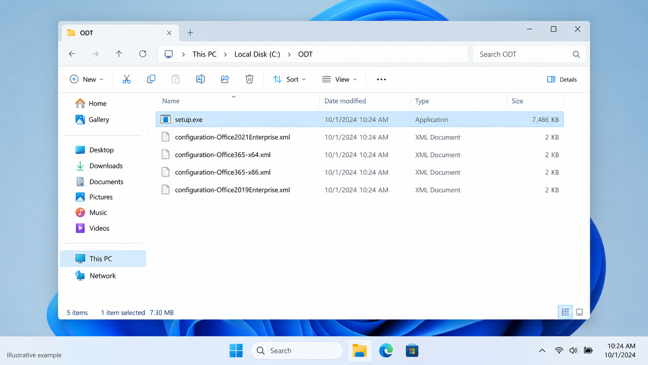Click the Share icon in toolbar

(x=225, y=79)
